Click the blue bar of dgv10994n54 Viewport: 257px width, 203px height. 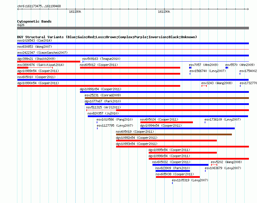[187, 128]
